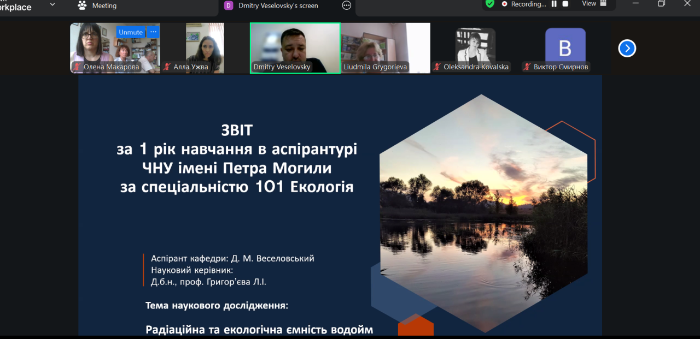Open more options on Олена Макарова's video tile

[153, 32]
